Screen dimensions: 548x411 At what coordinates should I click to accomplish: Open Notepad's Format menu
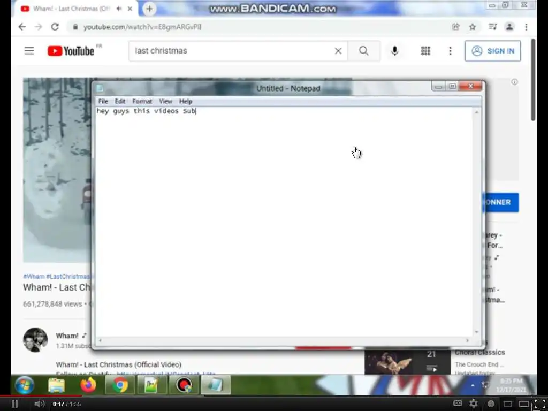142,101
